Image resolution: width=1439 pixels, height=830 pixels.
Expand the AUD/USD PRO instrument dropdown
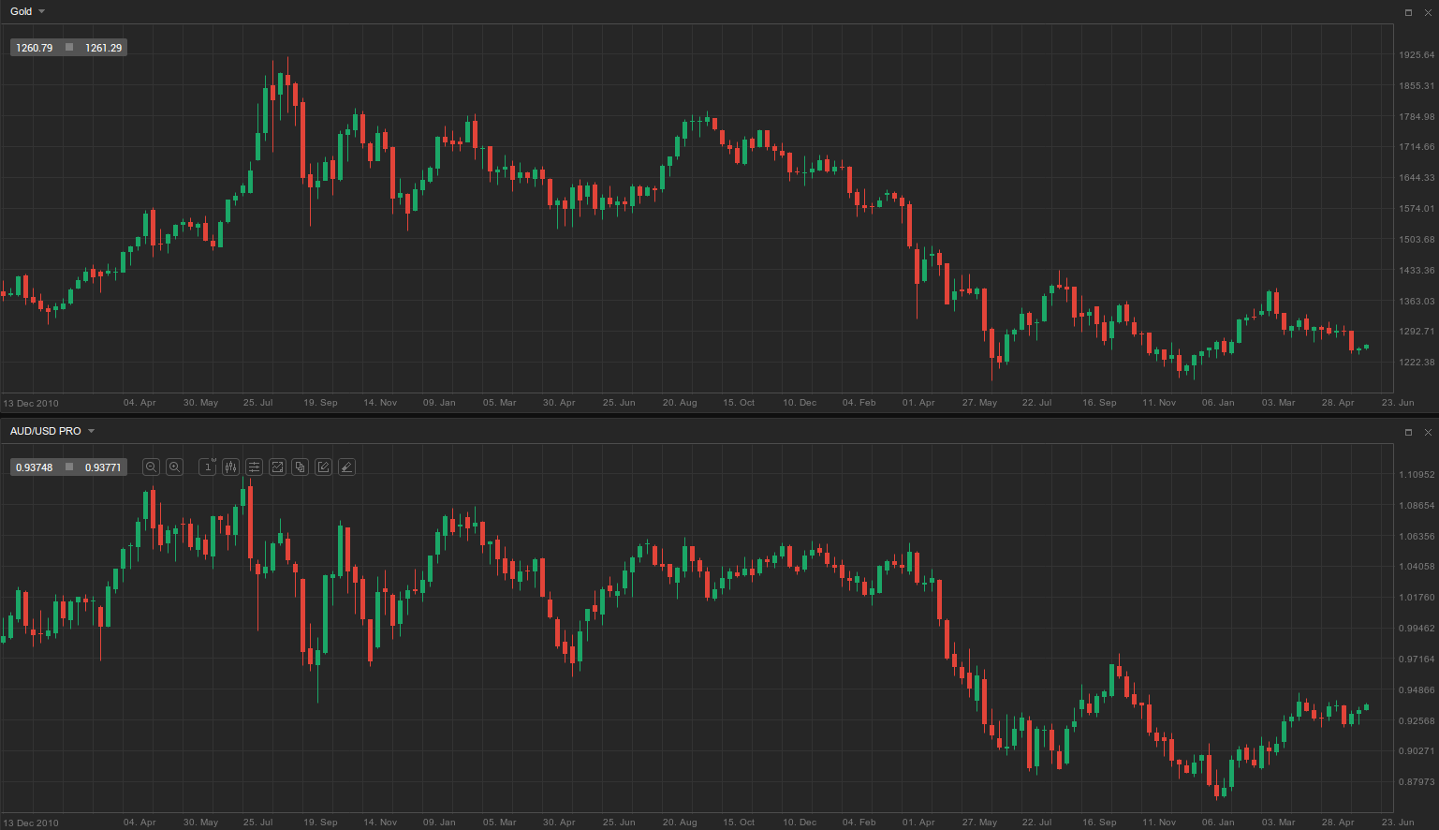tap(91, 431)
